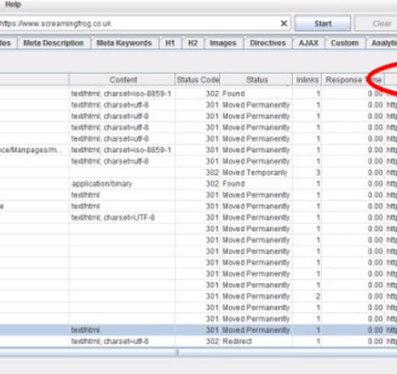Sort by the Inlinks column header
This screenshot has width=397, height=374.
coord(307,80)
